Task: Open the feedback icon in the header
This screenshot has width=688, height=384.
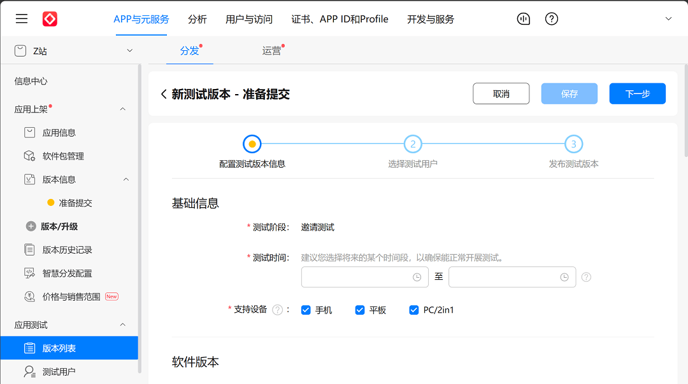Action: tap(524, 19)
